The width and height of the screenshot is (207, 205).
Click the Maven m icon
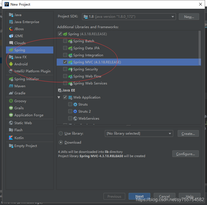point(11,86)
